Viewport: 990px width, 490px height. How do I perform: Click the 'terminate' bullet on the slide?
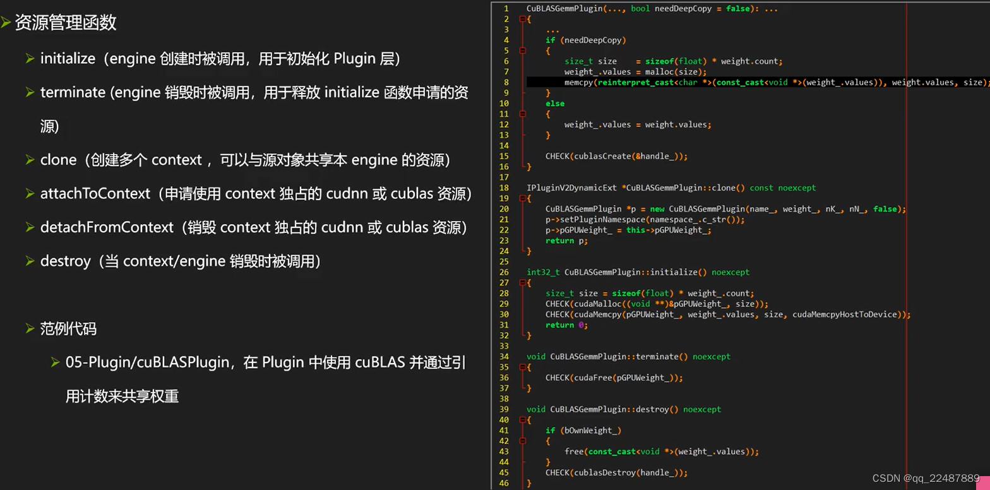pos(254,109)
